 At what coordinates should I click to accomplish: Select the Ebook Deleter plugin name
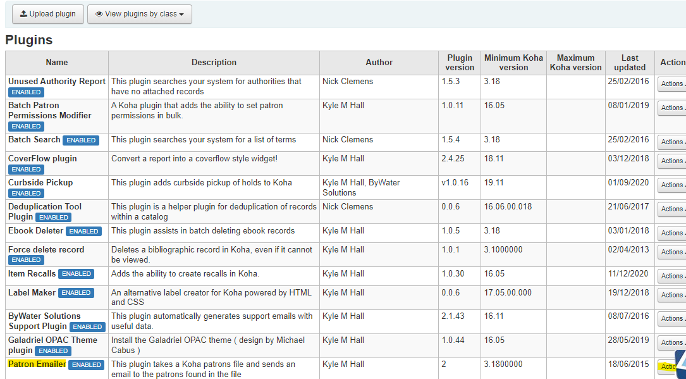coord(36,231)
